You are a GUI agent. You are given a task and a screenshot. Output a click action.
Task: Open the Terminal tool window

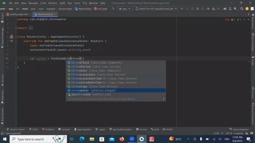coord(64,129)
